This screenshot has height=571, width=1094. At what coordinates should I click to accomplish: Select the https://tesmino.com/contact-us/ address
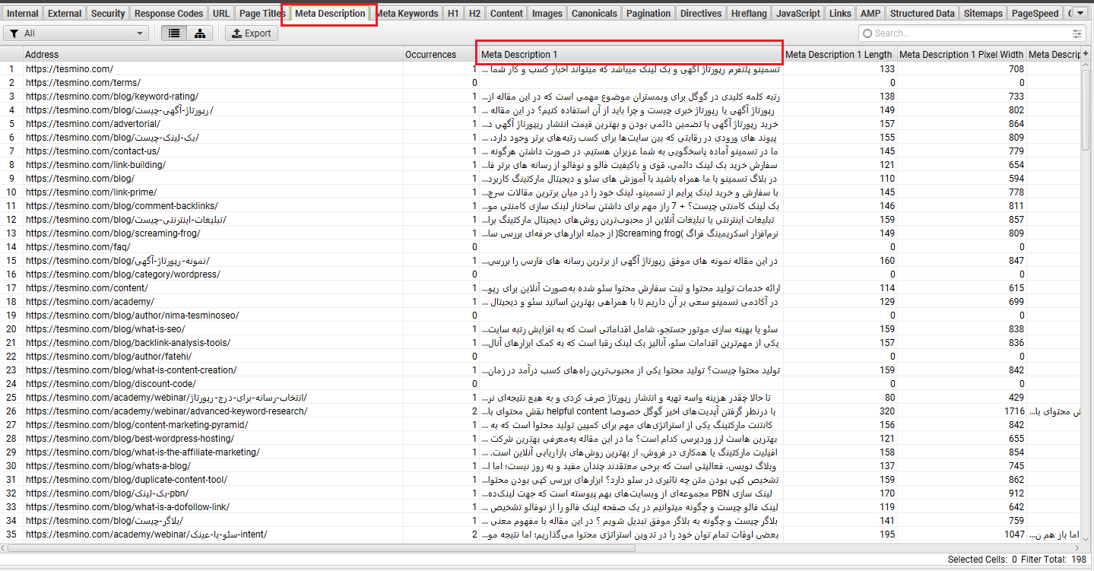click(93, 151)
